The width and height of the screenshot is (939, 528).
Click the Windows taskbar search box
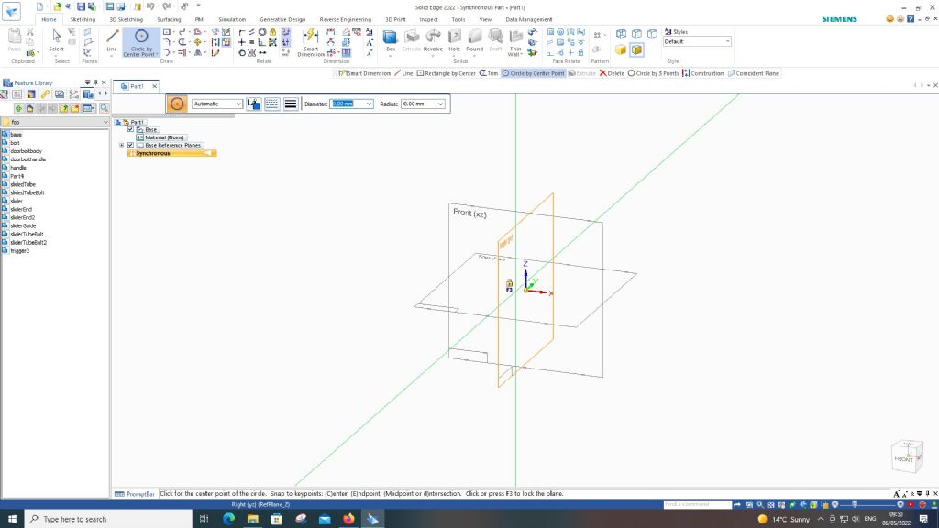click(108, 519)
